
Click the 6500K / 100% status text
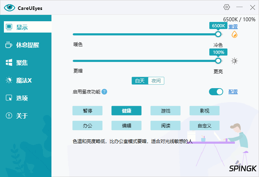pos(239,19)
